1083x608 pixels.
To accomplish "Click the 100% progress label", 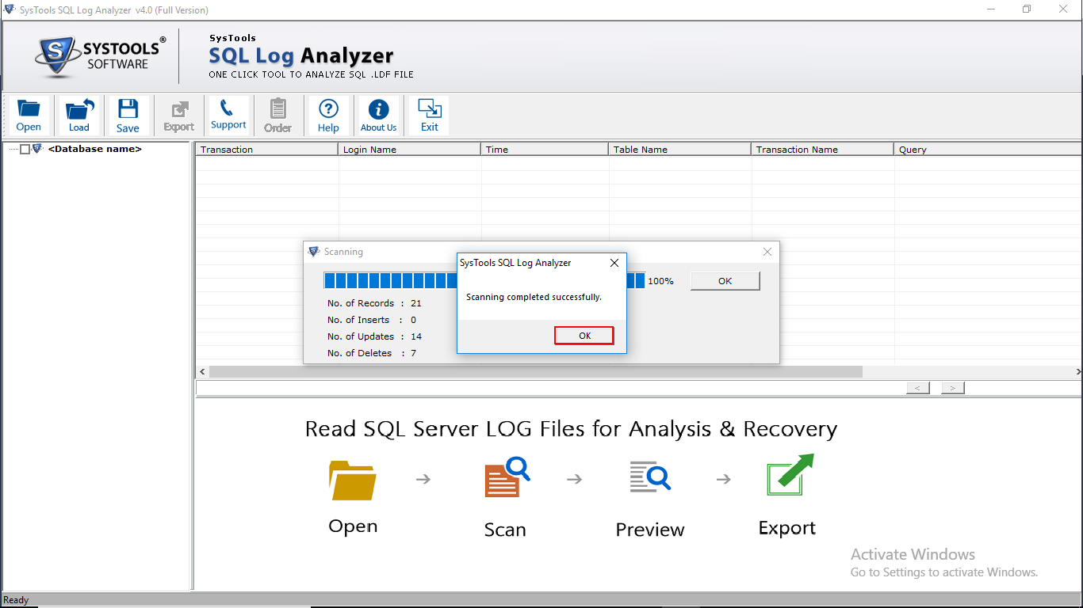I will (660, 281).
